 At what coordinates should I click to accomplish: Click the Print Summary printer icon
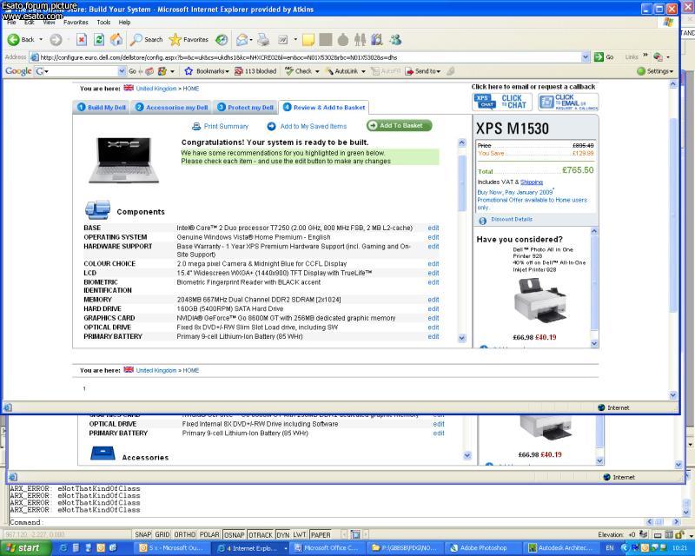pyautogui.click(x=196, y=127)
